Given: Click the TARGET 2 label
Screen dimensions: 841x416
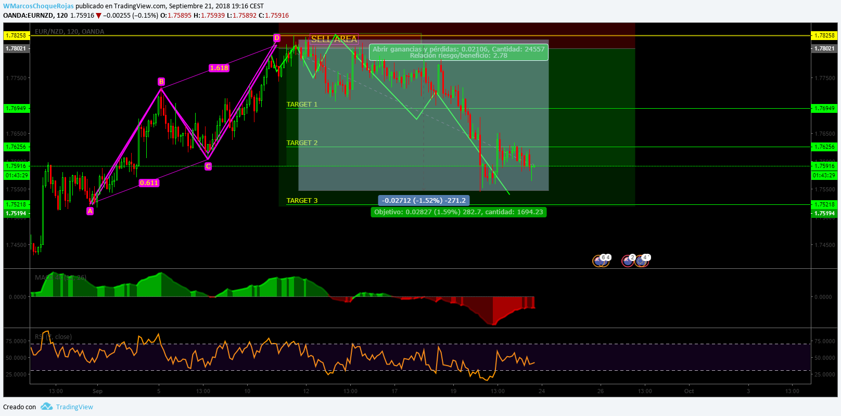Looking at the screenshot, I should pyautogui.click(x=302, y=143).
